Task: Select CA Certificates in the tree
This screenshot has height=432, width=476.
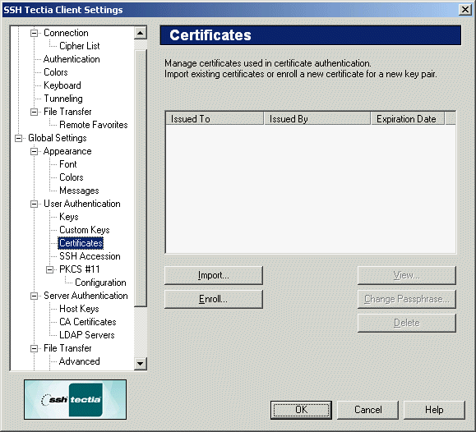Action: pyautogui.click(x=88, y=322)
